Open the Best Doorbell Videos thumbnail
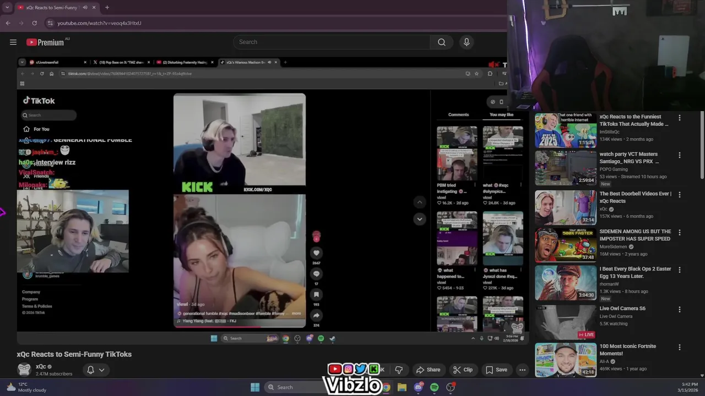Screen dimensions: 705x396 (x=566, y=207)
